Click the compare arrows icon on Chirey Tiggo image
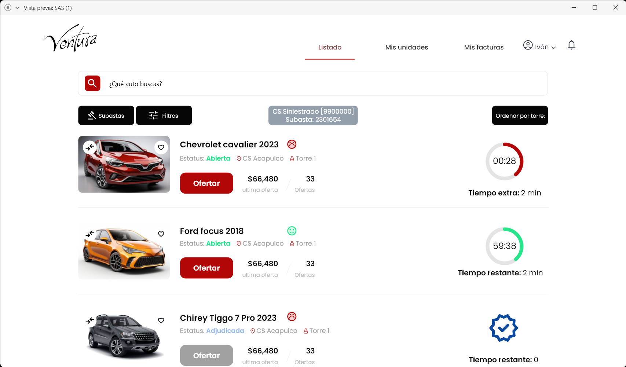Image resolution: width=626 pixels, height=367 pixels. point(90,320)
